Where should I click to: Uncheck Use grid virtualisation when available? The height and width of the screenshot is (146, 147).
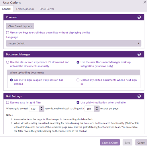coord(78,102)
